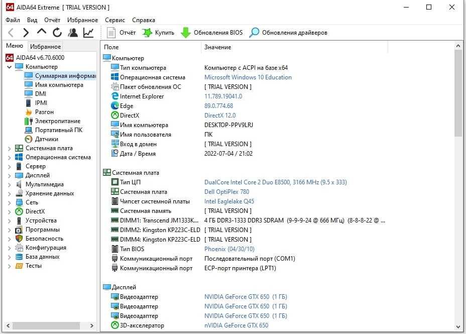Click the sidebar horizontal scrollbar right arrow

91,325
